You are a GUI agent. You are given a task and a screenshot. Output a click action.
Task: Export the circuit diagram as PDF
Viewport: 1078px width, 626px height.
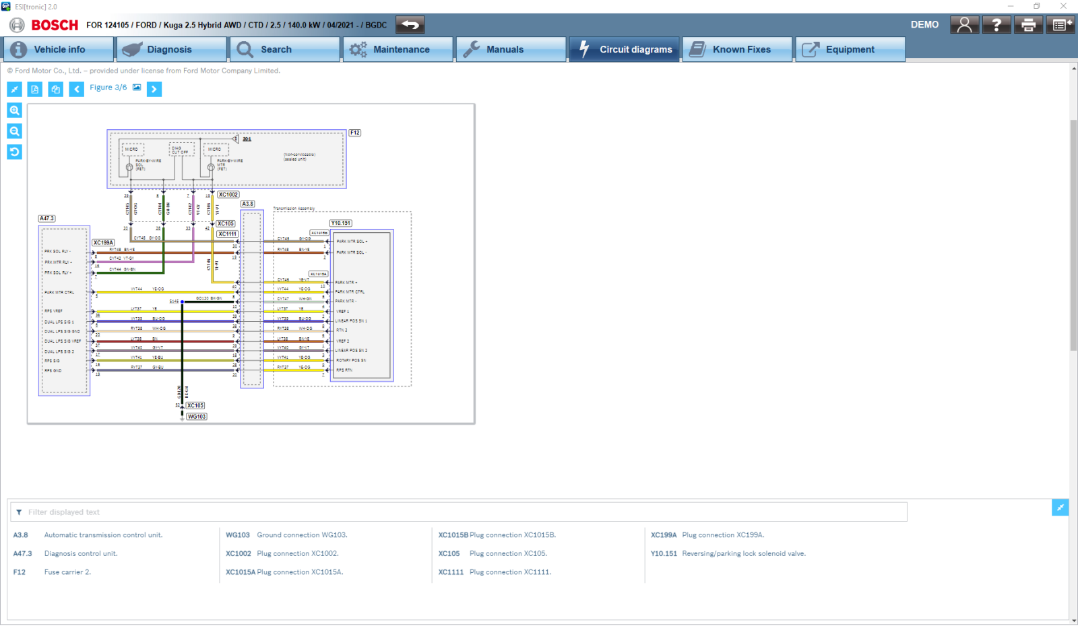[34, 89]
